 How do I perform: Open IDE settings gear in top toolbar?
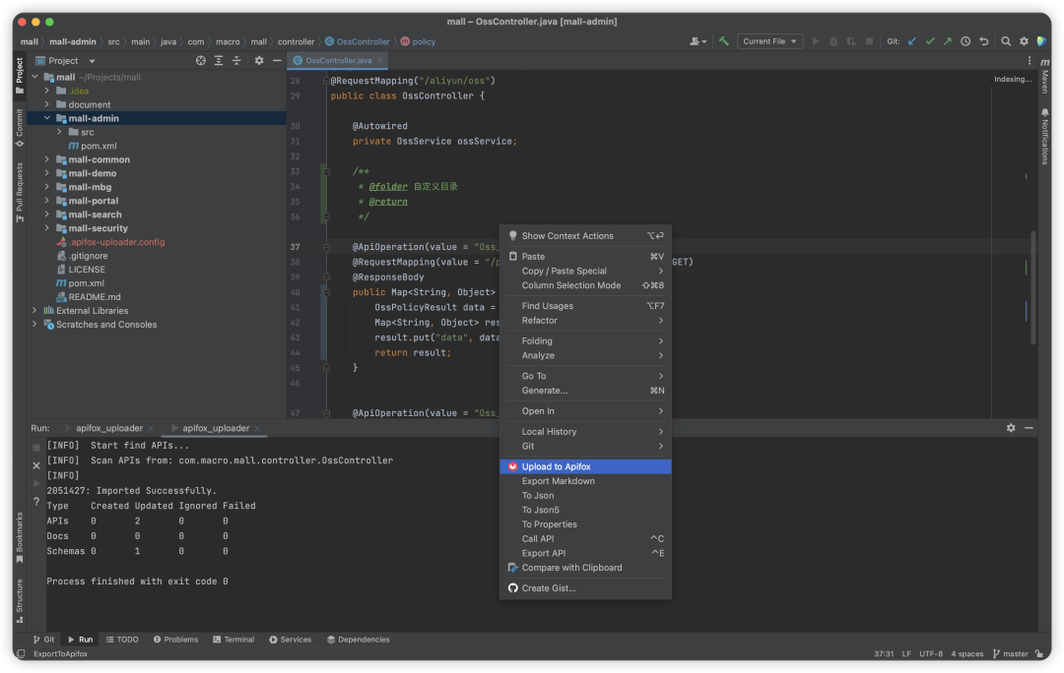(x=1024, y=41)
